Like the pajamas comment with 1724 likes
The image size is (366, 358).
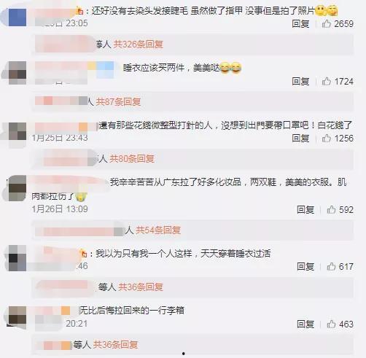pyautogui.click(x=326, y=81)
